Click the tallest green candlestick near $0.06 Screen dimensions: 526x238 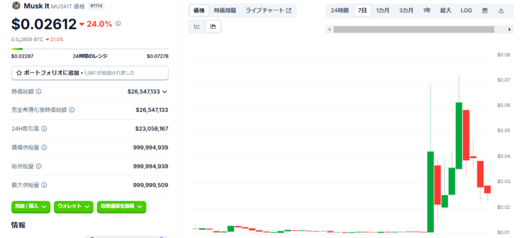pos(459,136)
